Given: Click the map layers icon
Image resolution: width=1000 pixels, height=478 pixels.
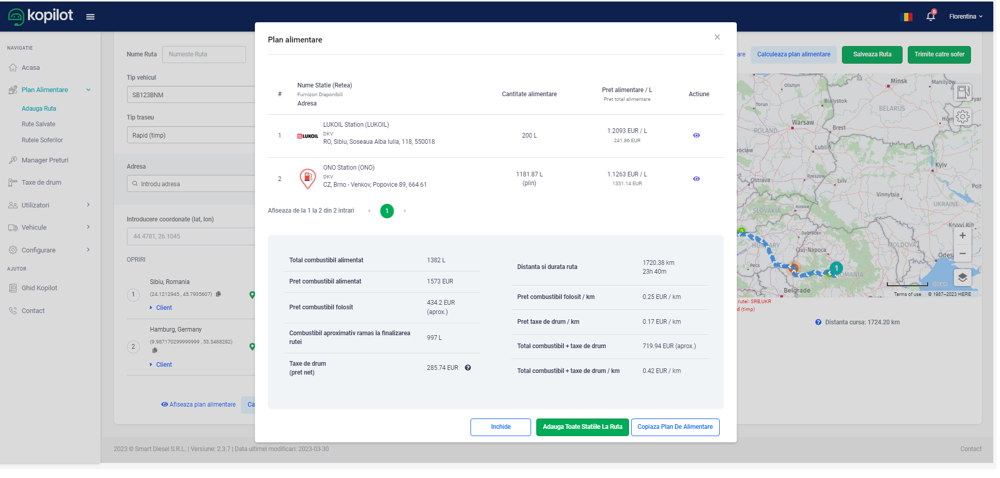Looking at the screenshot, I should [962, 277].
